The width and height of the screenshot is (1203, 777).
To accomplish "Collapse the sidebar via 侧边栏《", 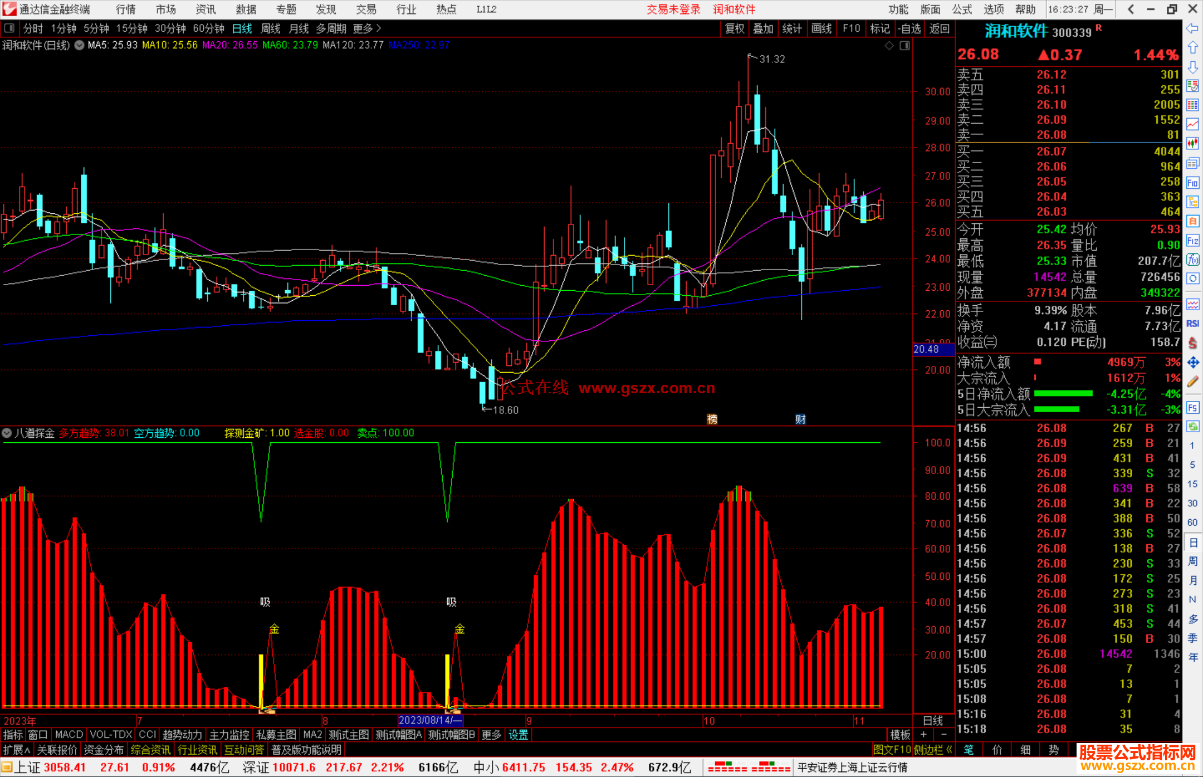I will pyautogui.click(x=933, y=750).
